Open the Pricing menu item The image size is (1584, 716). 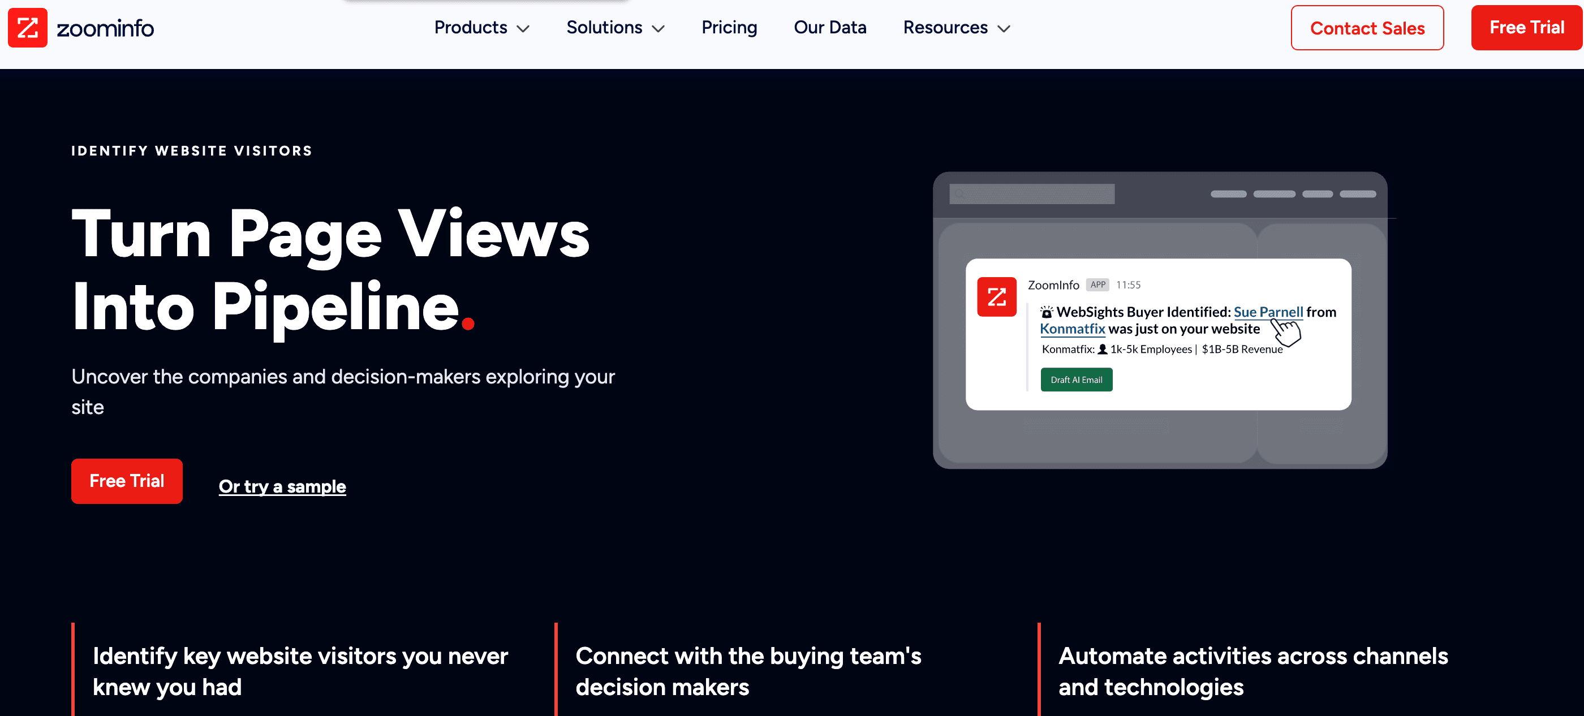(729, 28)
